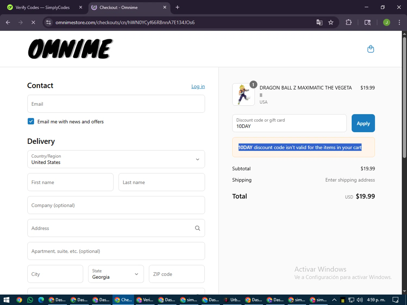Click the Subtotal label
The image size is (407, 305).
coord(241,169)
